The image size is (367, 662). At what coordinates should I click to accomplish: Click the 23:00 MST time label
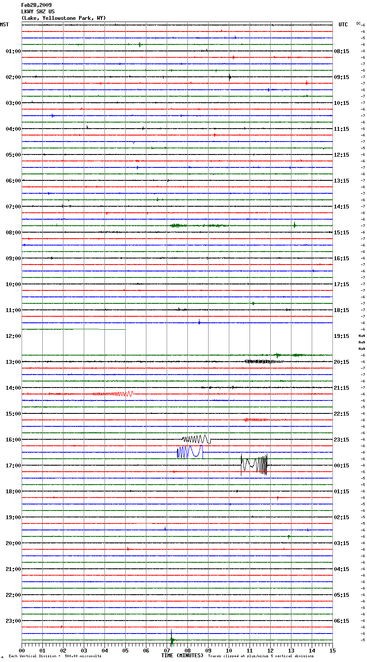(13, 621)
